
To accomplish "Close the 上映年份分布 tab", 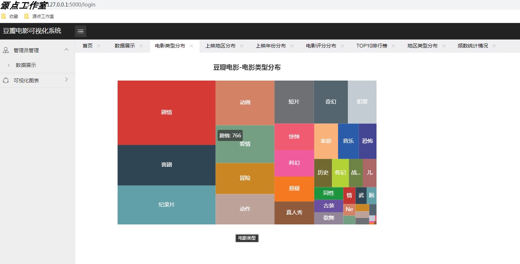I will [x=292, y=46].
